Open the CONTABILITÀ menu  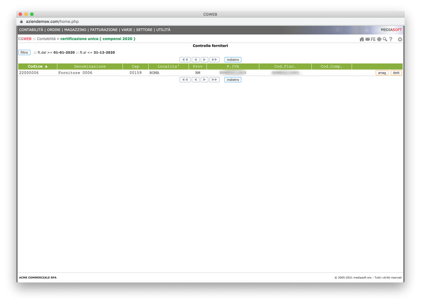click(31, 30)
